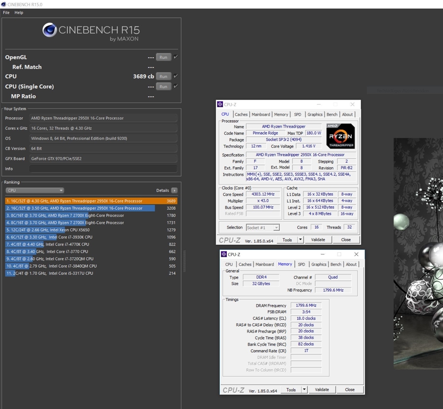Click the Processor name field in Your System
The height and width of the screenshot is (409, 443).
coord(103,118)
